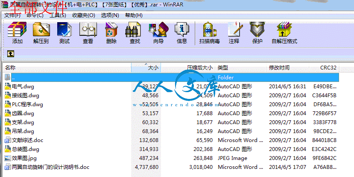Viewport: 354px width, 177px height.
Task: Click modified time 2014/6/5 16:31
Action: (288, 86)
